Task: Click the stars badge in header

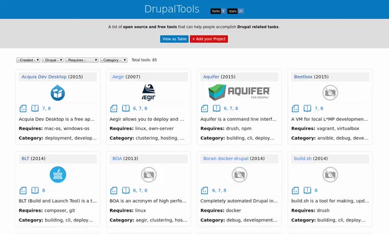Action: pos(236,11)
